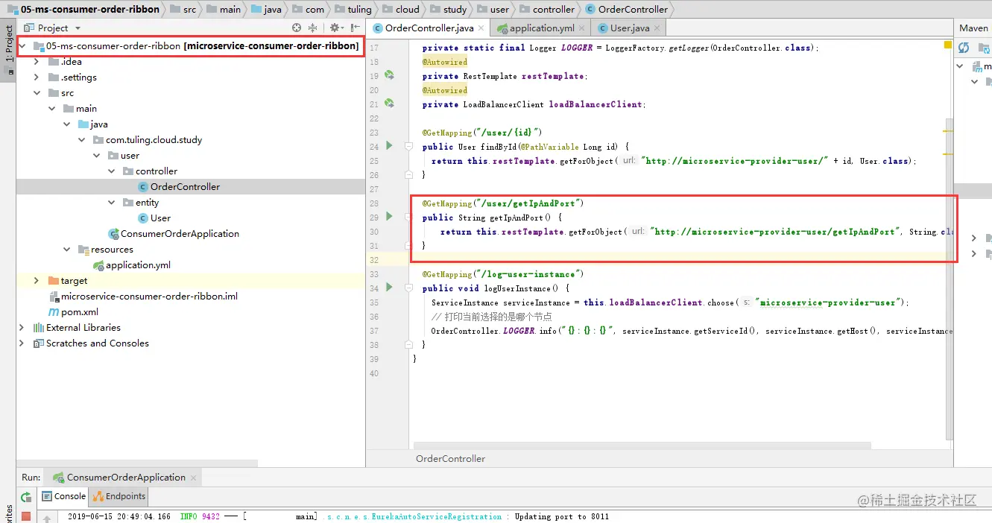Viewport: 992px width, 523px height.
Task: Collapse the com.tuling.cloud.study package
Action: pyautogui.click(x=81, y=140)
